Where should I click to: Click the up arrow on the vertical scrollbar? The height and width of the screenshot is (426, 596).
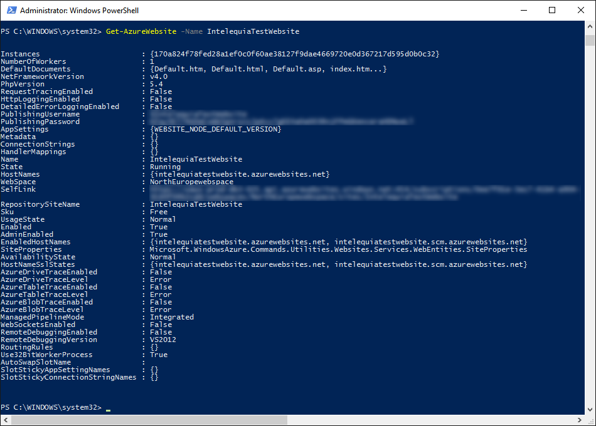tap(590, 25)
